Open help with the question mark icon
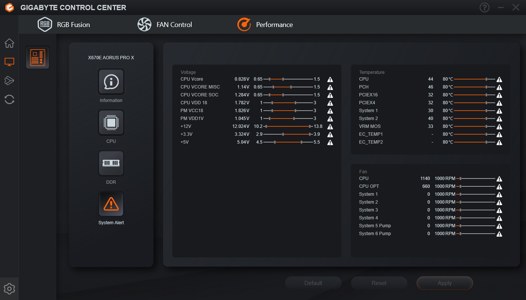Image resolution: width=526 pixels, height=300 pixels. [x=485, y=7]
